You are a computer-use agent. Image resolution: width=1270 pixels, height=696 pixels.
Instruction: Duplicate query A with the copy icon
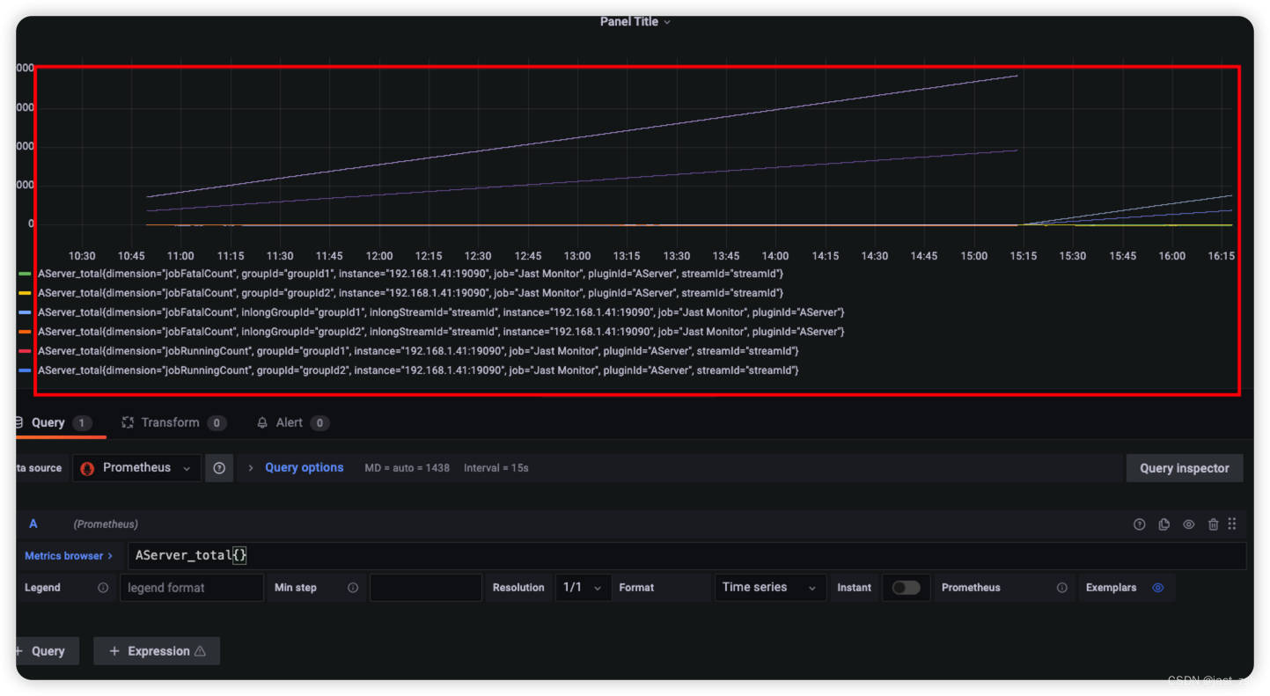[1164, 524]
